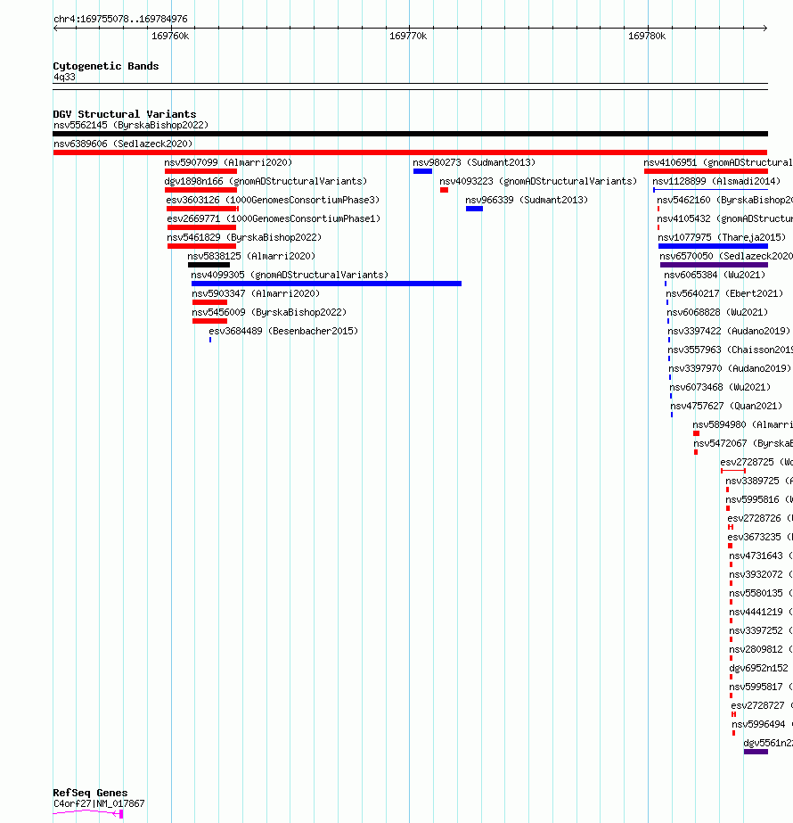
Task: Select nsv4105432 variant label
Action: [724, 218]
